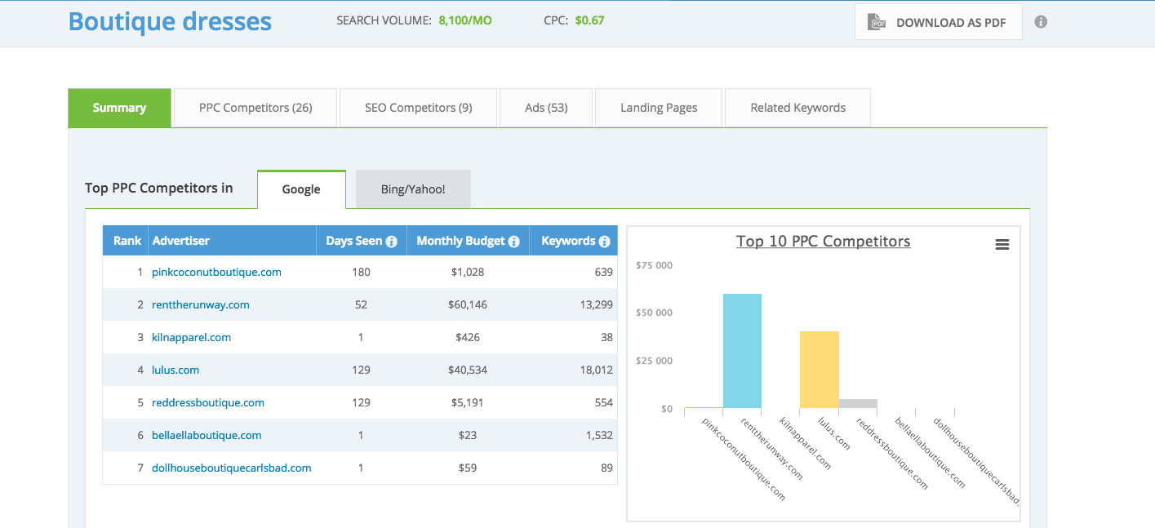Click the Keywords column info icon
1155x528 pixels.
[604, 242]
